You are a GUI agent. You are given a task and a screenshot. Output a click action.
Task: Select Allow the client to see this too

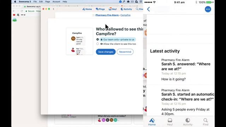click(97, 44)
